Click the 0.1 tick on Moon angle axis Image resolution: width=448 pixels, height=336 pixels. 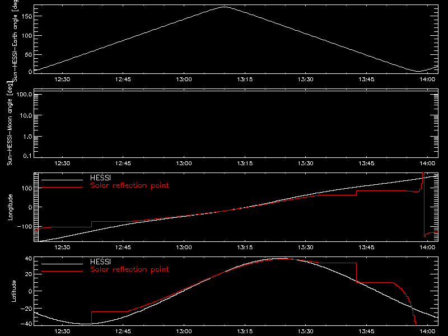click(27, 156)
